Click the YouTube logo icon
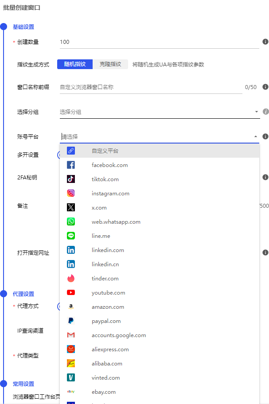Image resolution: width=269 pixels, height=404 pixels. click(x=71, y=292)
